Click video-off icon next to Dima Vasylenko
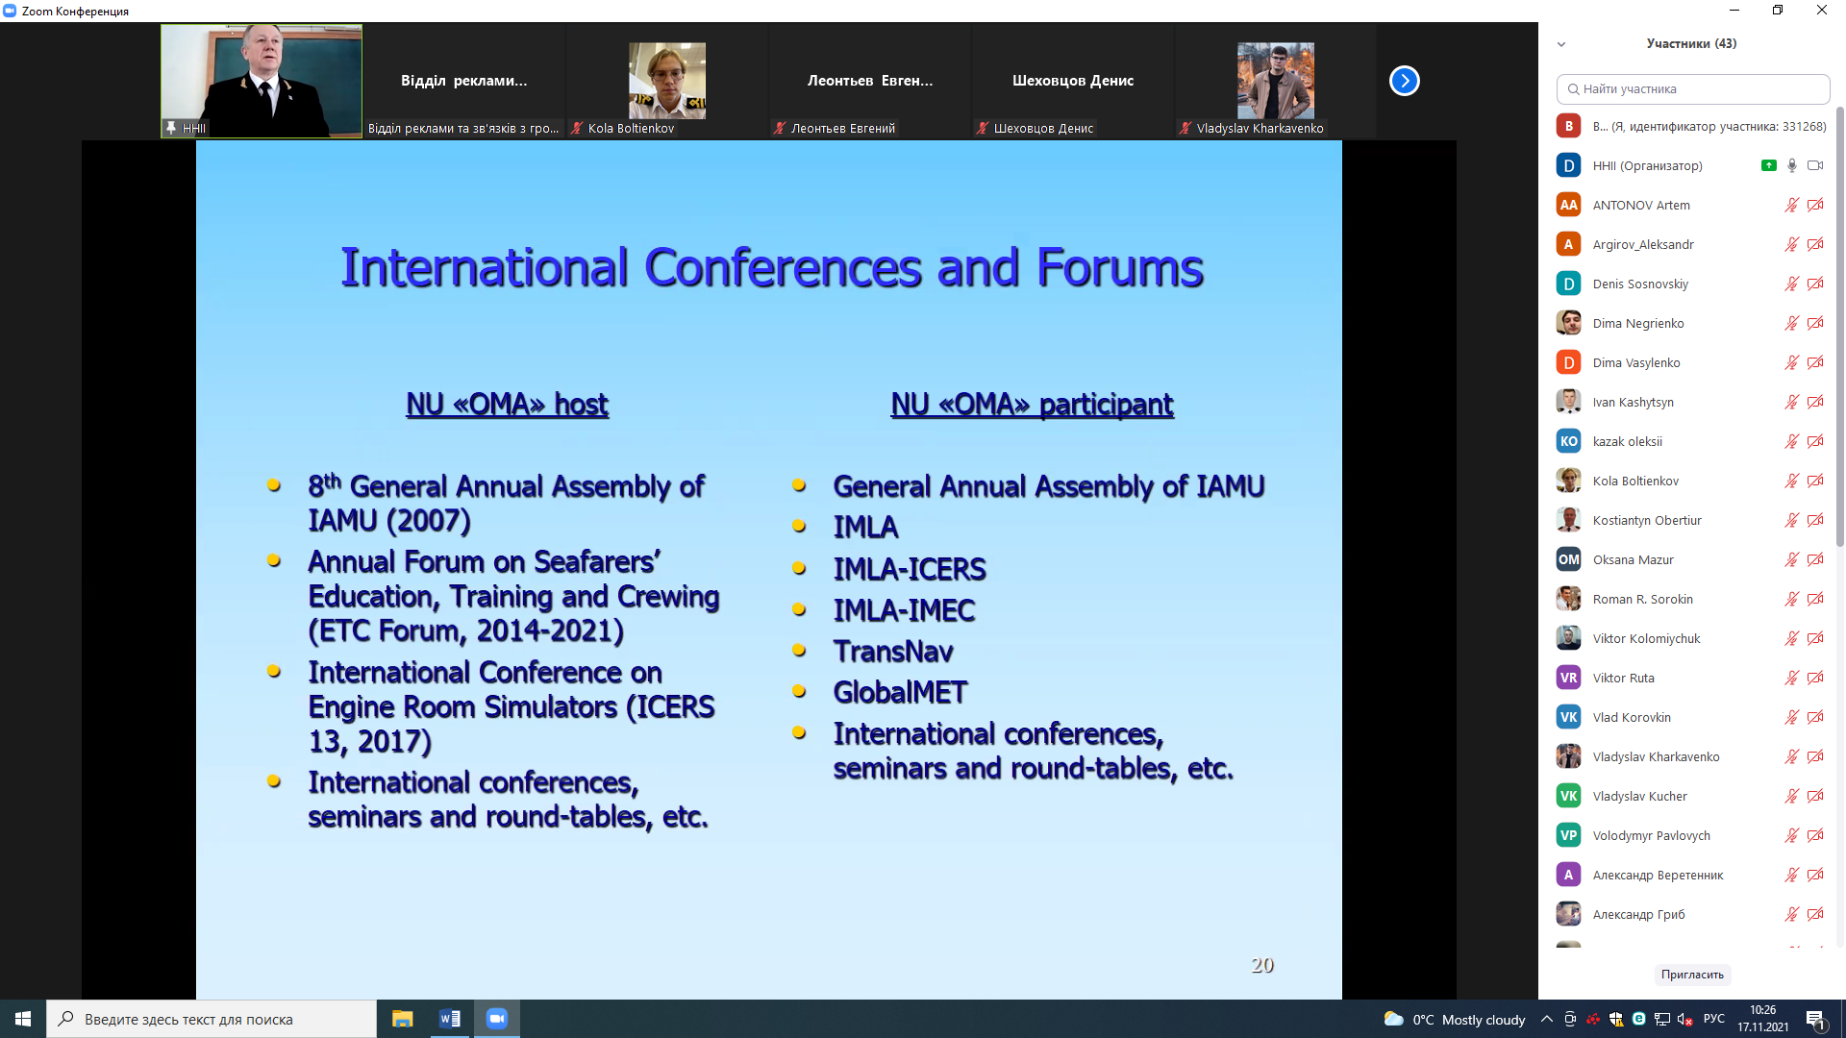This screenshot has width=1846, height=1038. coord(1815,362)
